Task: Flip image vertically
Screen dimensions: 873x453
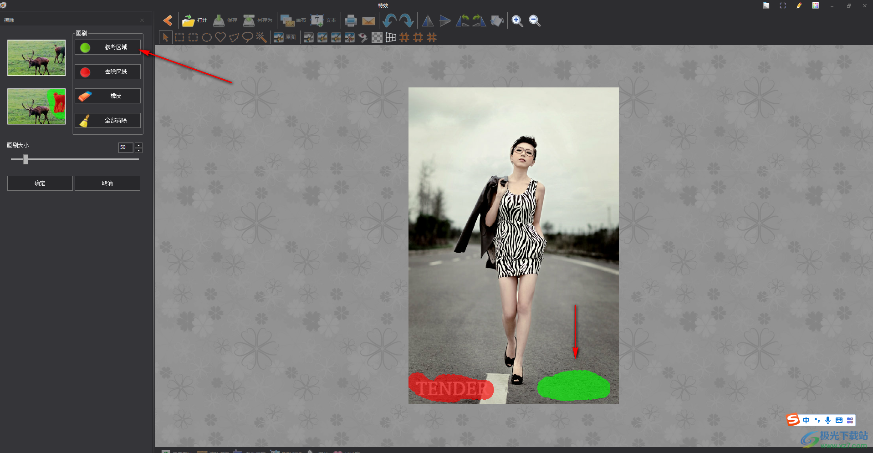Action: pyautogui.click(x=445, y=20)
